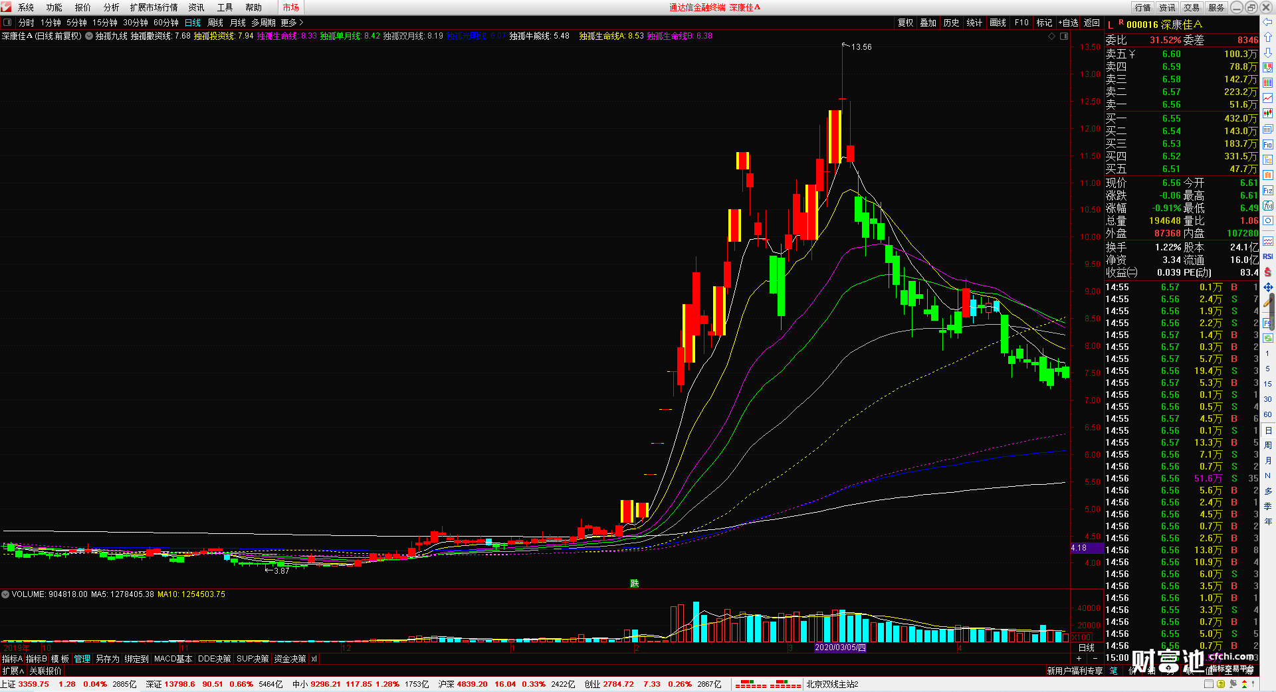Click the 另存为 template option

[108, 659]
